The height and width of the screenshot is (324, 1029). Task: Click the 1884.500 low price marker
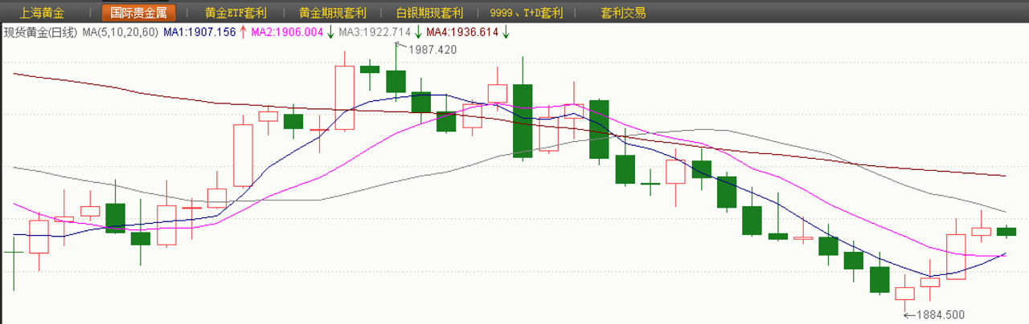(940, 314)
